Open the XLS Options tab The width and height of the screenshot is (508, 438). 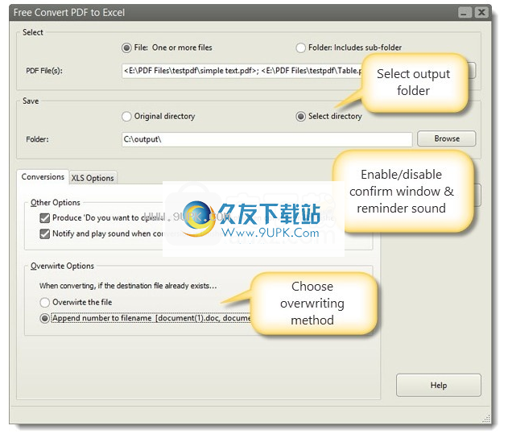93,178
